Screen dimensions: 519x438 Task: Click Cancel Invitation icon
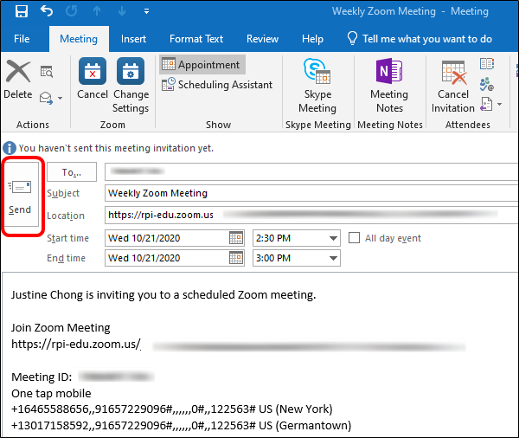click(x=453, y=72)
